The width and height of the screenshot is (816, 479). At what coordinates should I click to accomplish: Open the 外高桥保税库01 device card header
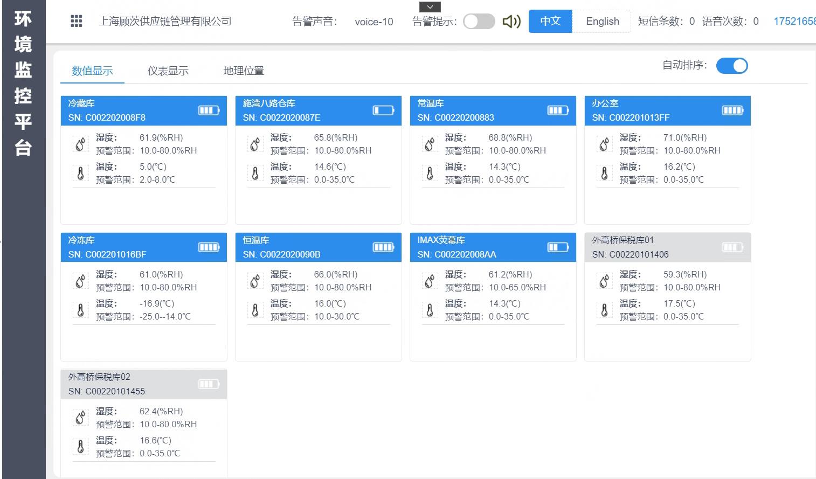[x=667, y=247]
